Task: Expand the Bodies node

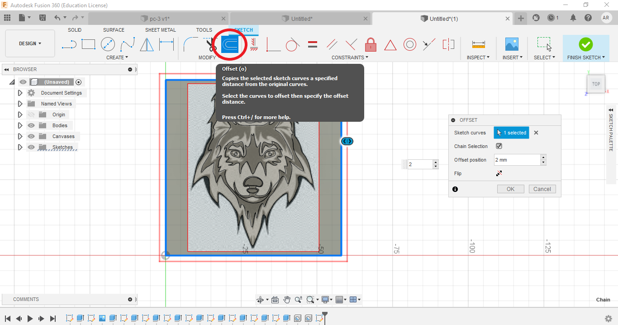Action: pyautogui.click(x=20, y=125)
